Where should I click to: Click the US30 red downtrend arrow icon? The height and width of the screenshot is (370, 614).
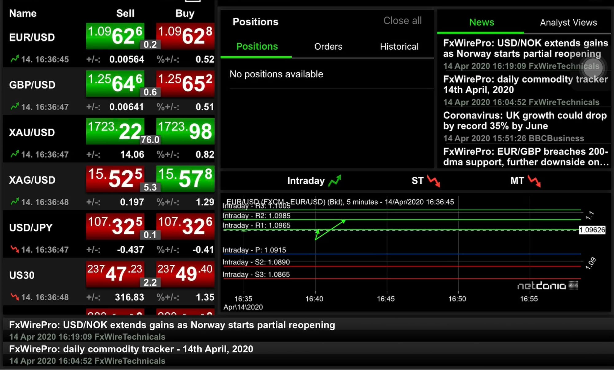click(x=14, y=296)
